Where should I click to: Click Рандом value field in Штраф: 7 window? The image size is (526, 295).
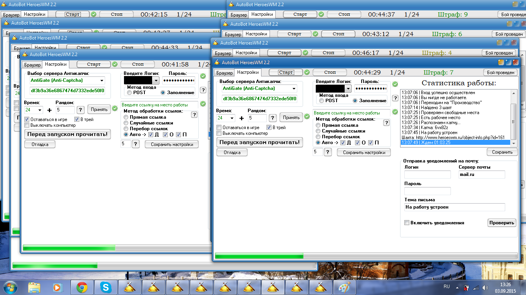(257, 118)
